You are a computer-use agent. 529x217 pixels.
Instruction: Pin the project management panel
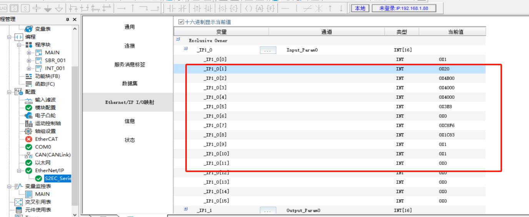tap(68, 19)
